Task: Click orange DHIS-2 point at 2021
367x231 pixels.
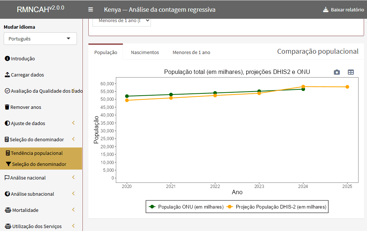Action: pyautogui.click(x=171, y=98)
